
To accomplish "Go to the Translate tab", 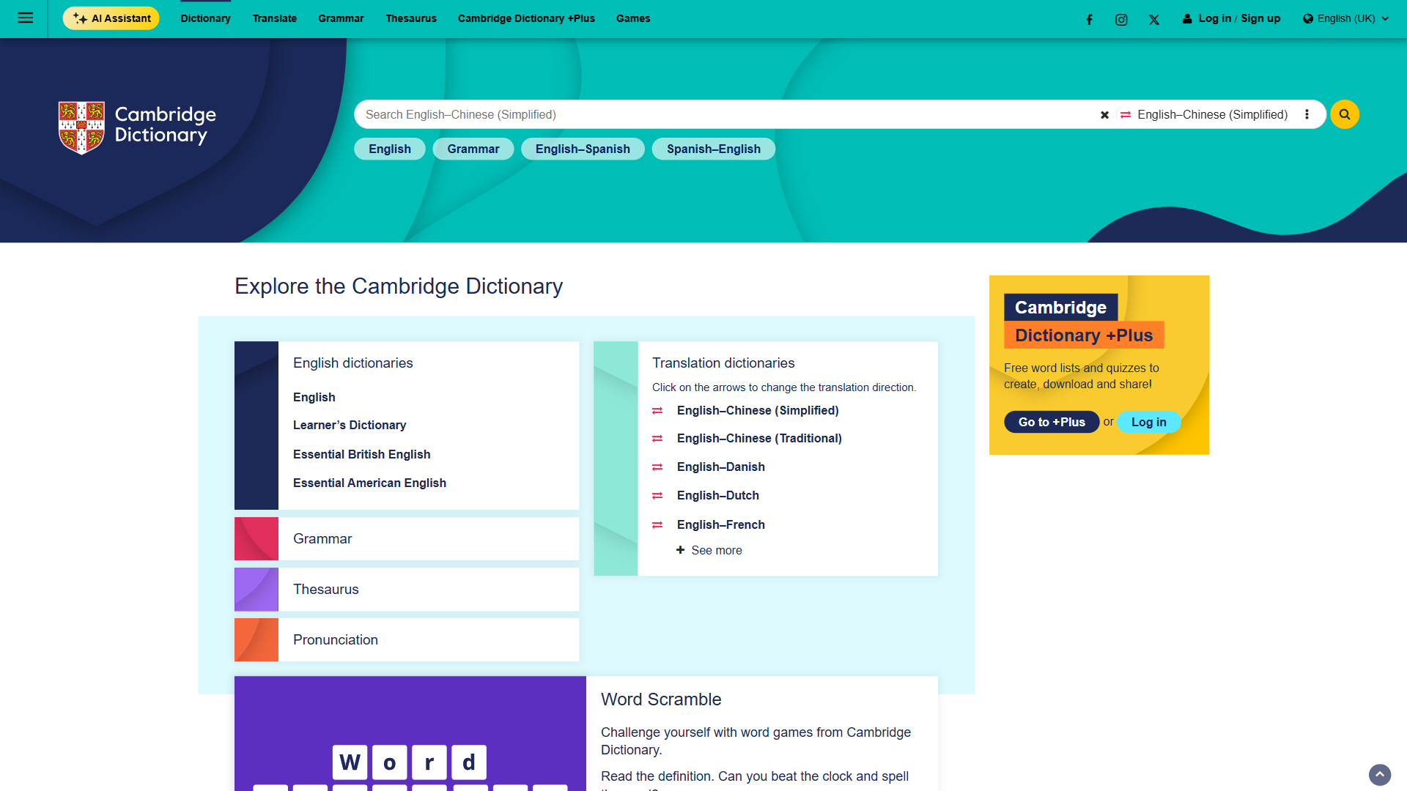I will tap(275, 18).
